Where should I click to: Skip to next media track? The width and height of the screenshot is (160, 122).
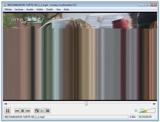click(28, 111)
